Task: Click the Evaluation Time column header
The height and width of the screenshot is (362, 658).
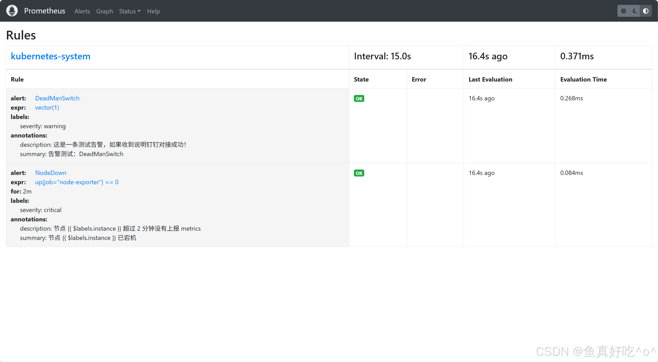Action: click(x=583, y=79)
